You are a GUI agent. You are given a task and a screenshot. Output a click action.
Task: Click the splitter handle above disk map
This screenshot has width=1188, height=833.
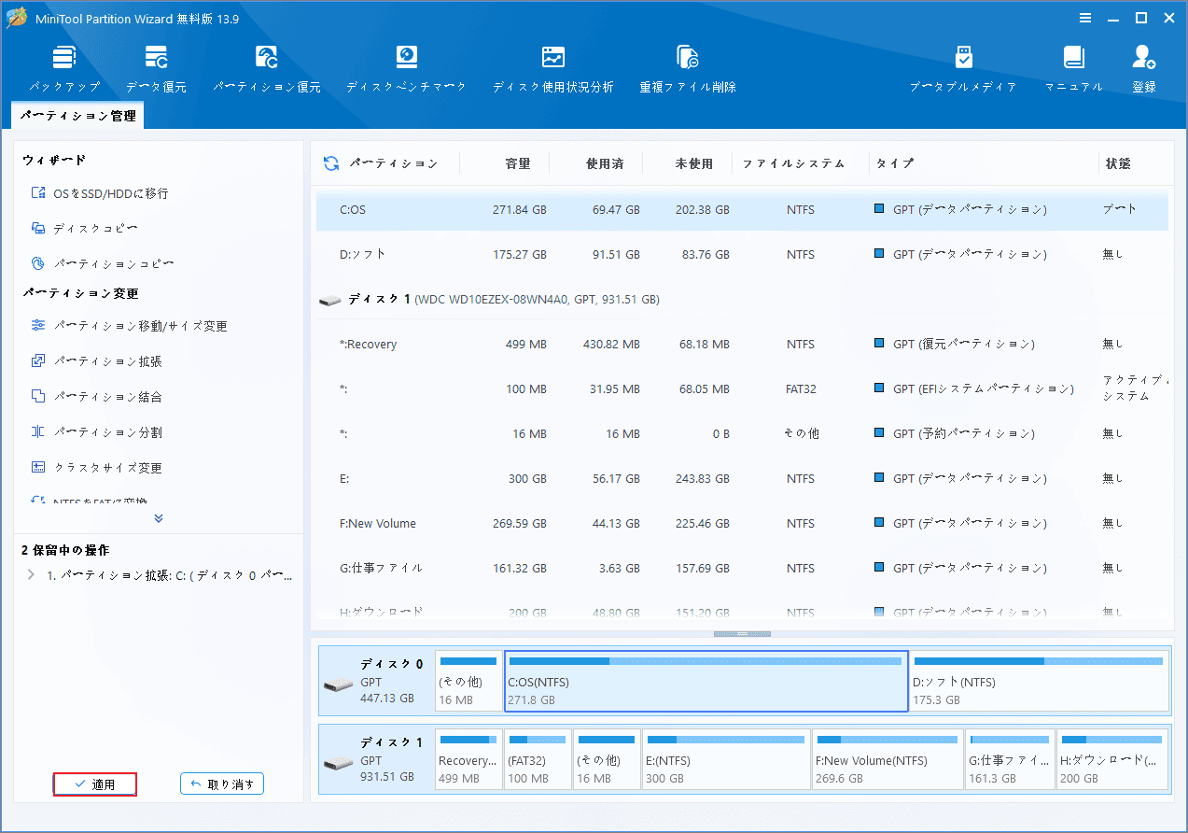tap(742, 634)
